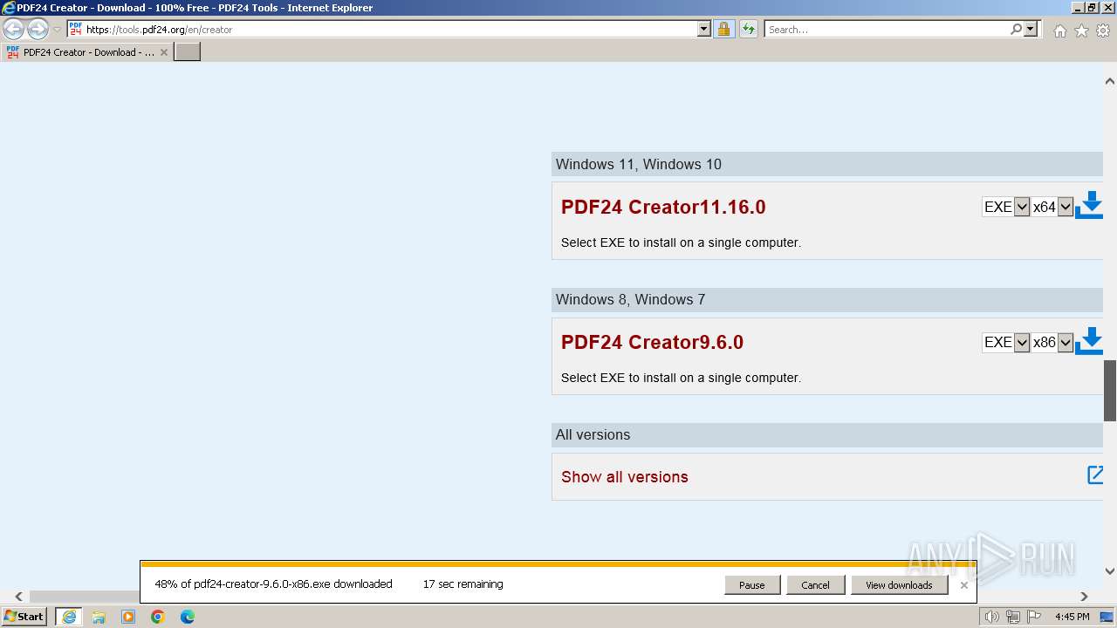The height and width of the screenshot is (628, 1117).
Task: Click the security lock icon in address bar
Action: (x=723, y=29)
